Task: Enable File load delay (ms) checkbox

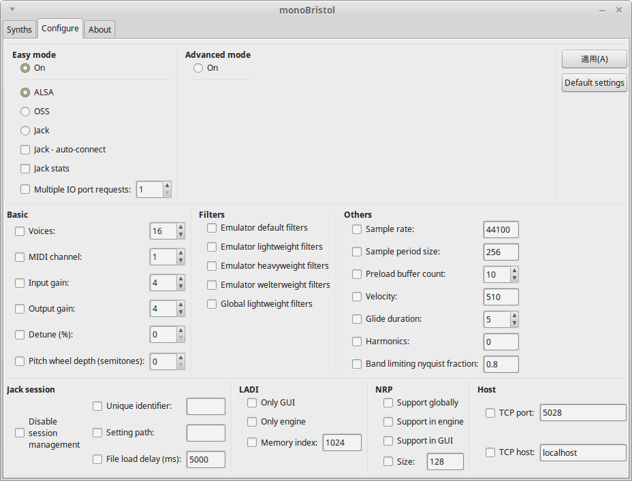Action: 97,459
